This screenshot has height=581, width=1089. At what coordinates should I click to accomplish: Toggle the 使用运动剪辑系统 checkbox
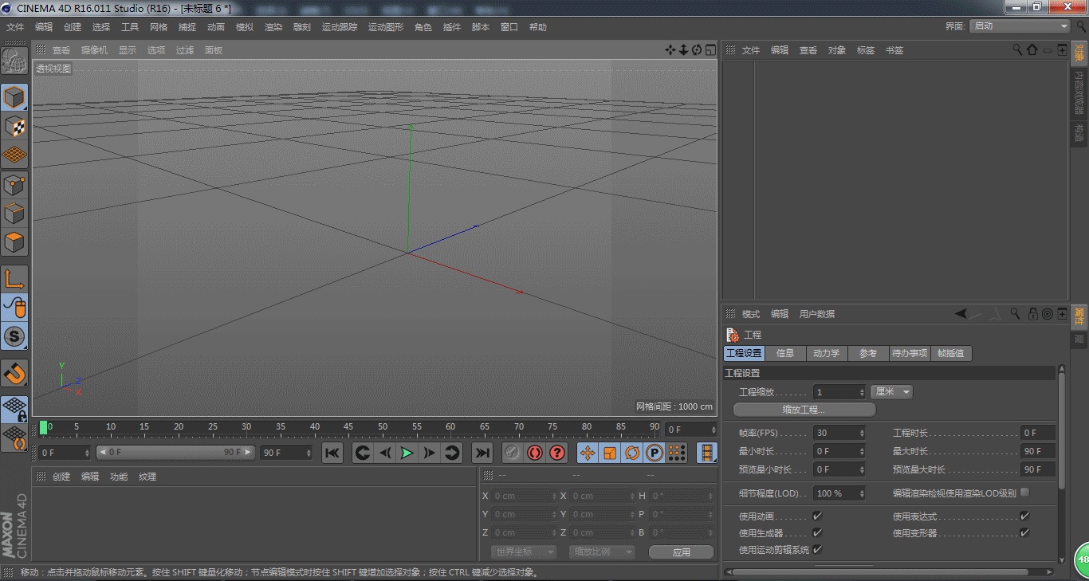point(817,549)
